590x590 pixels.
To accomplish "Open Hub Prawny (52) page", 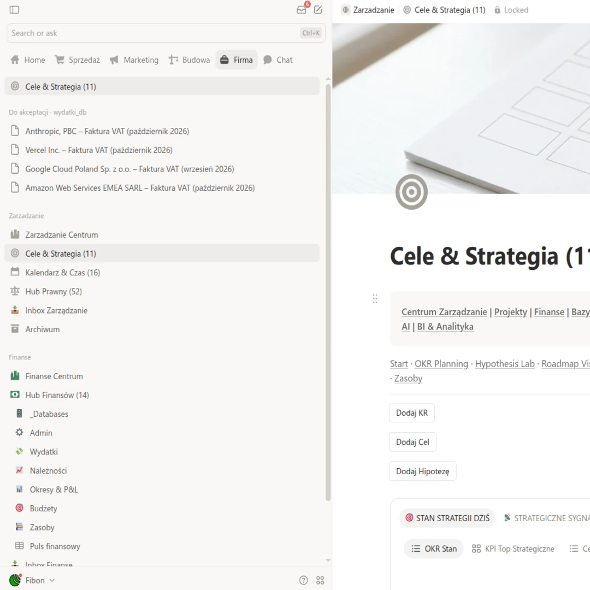I will coord(162,292).
